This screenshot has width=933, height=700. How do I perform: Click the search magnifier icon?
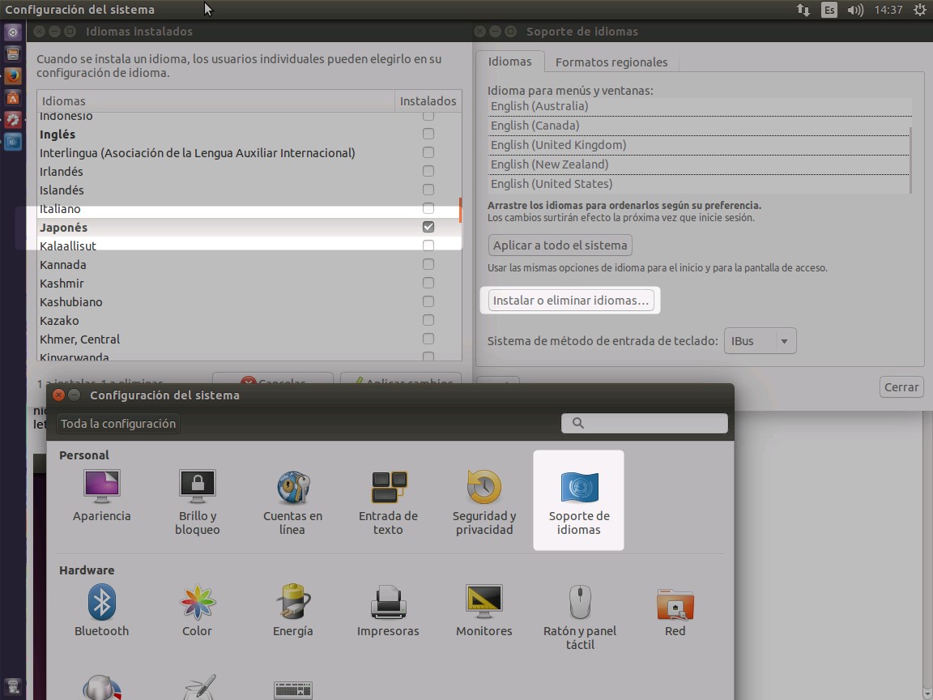577,423
